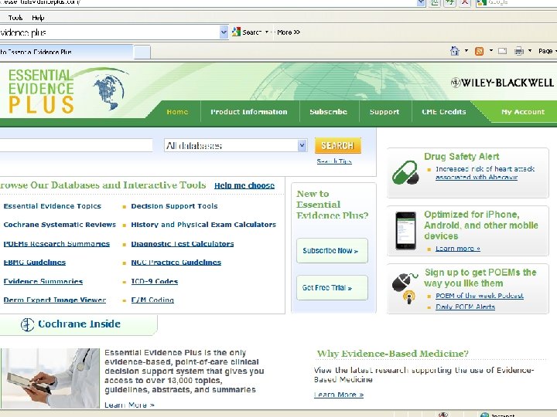This screenshot has height=417, width=557.
Task: Click the browser address bar URL
Action: tap(208, 2)
